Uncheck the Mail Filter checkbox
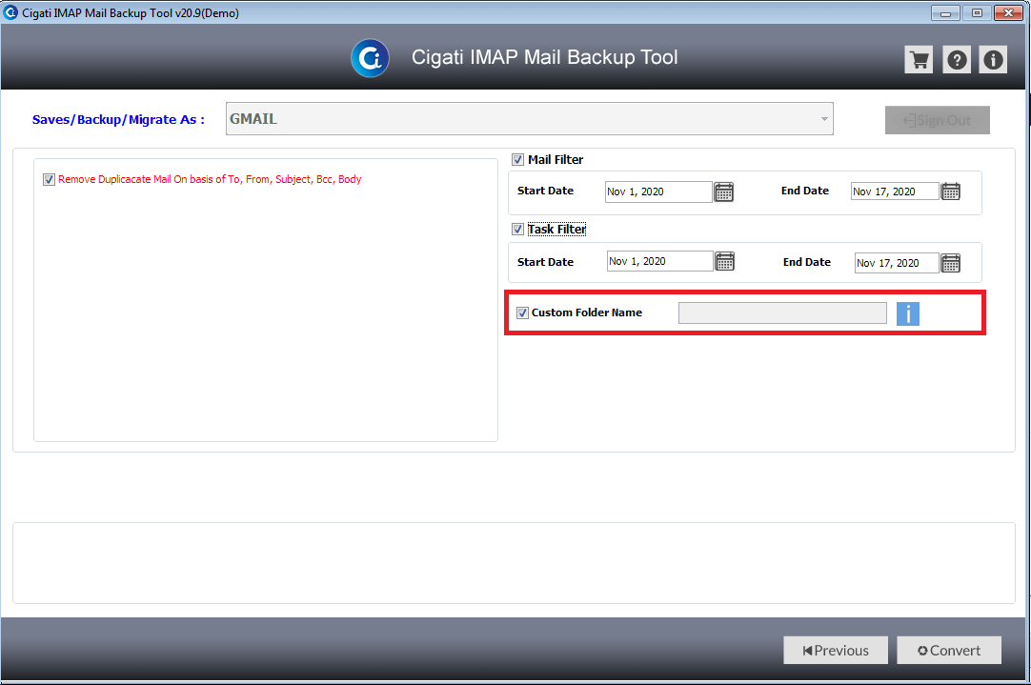 pos(518,160)
